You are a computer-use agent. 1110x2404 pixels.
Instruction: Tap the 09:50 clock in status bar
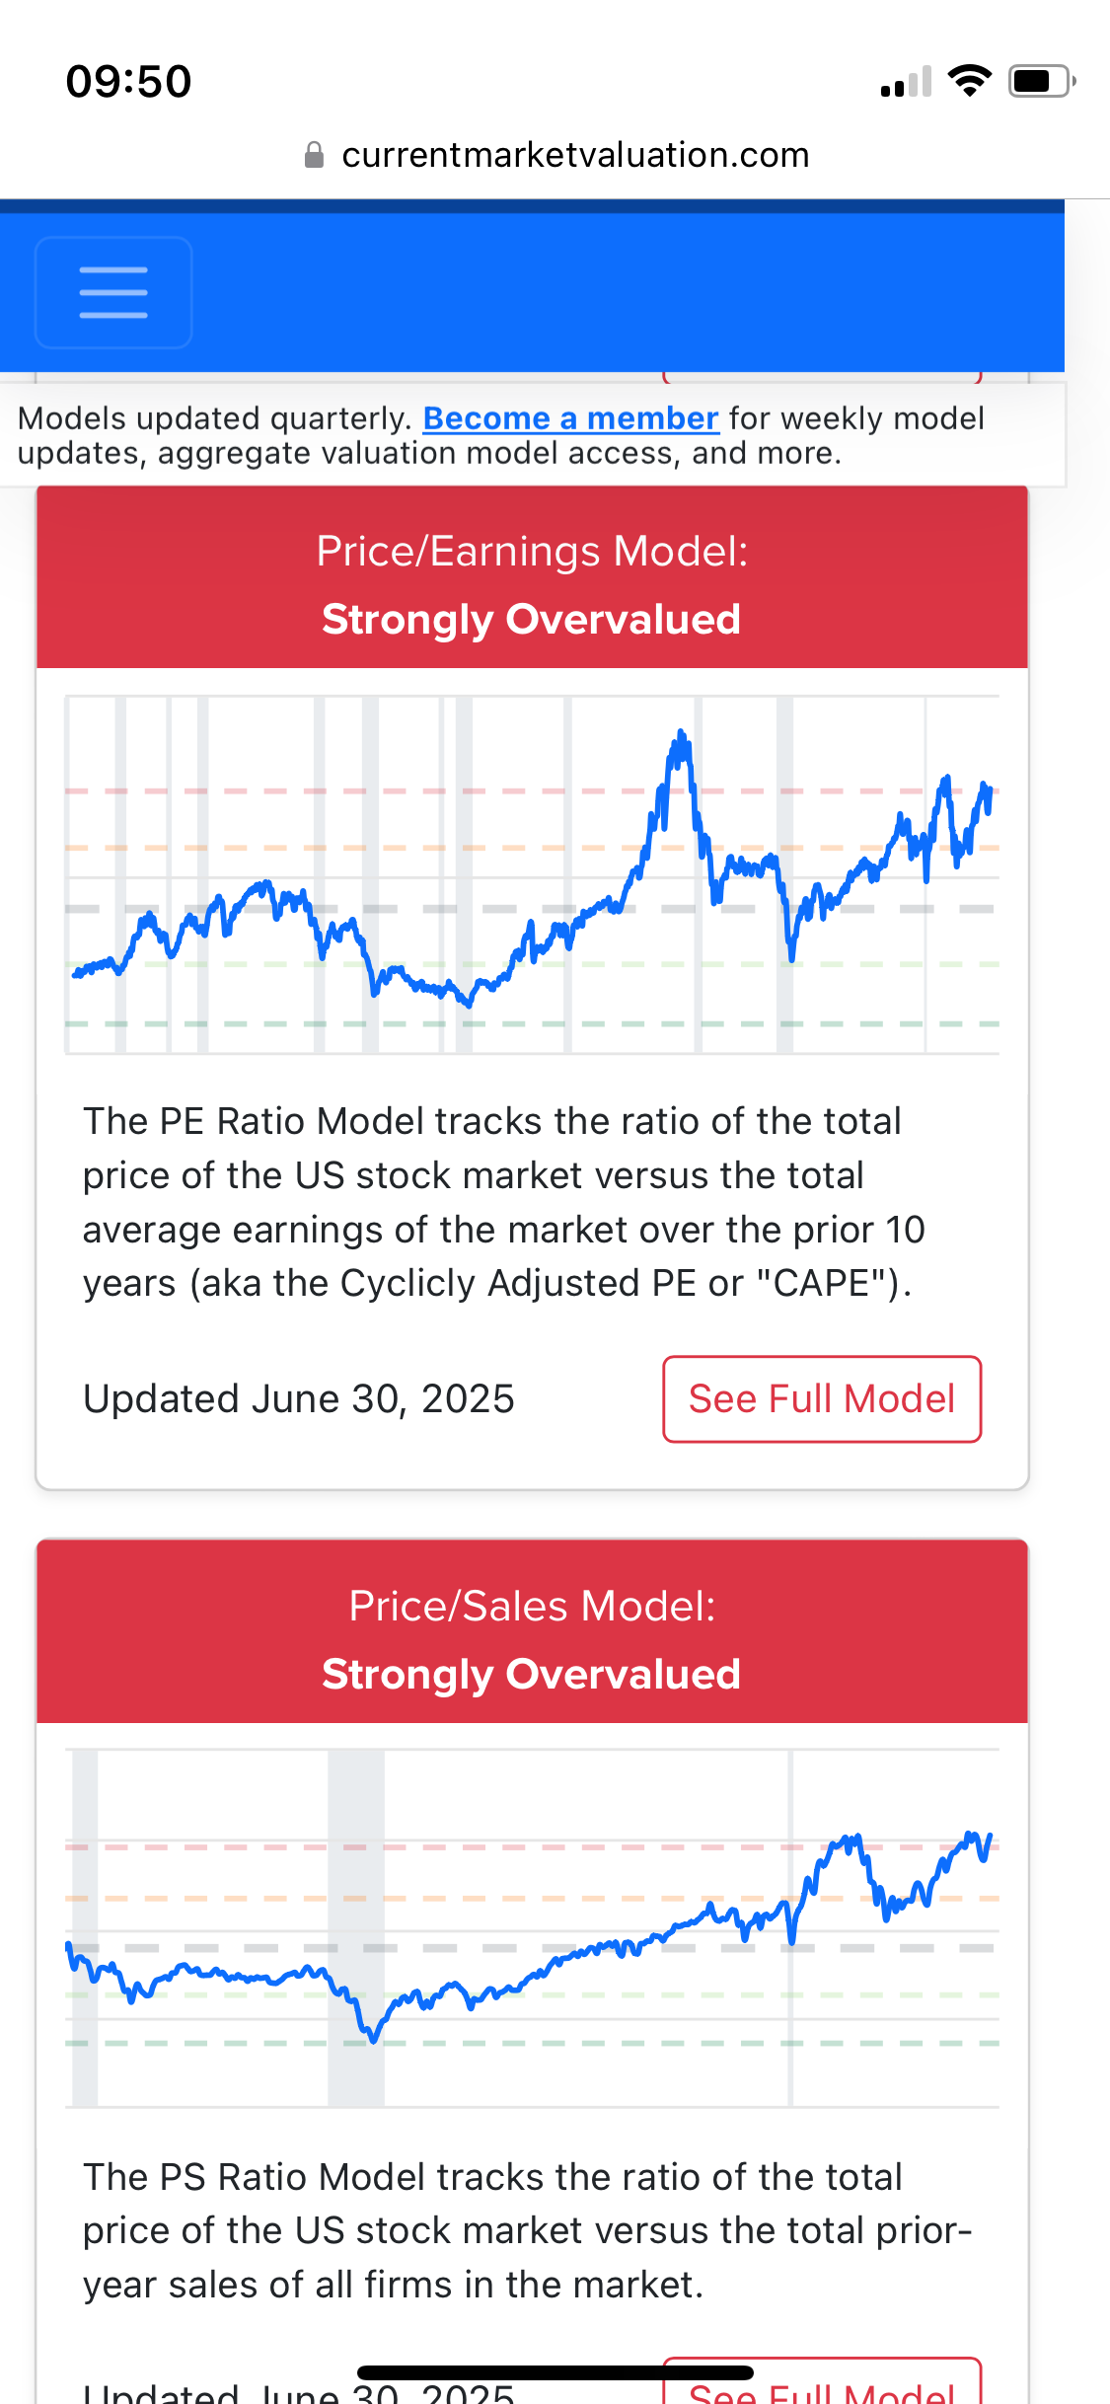click(x=128, y=81)
